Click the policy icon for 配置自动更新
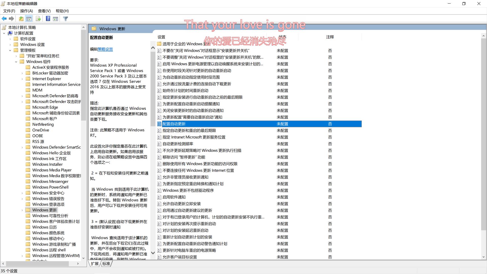Screen dimensions: 487x274 tap(159, 124)
